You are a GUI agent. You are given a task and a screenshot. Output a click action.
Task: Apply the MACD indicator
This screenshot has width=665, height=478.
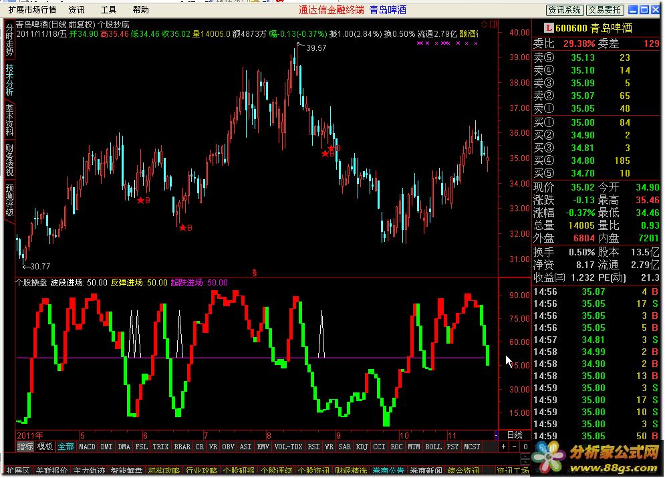point(87,447)
